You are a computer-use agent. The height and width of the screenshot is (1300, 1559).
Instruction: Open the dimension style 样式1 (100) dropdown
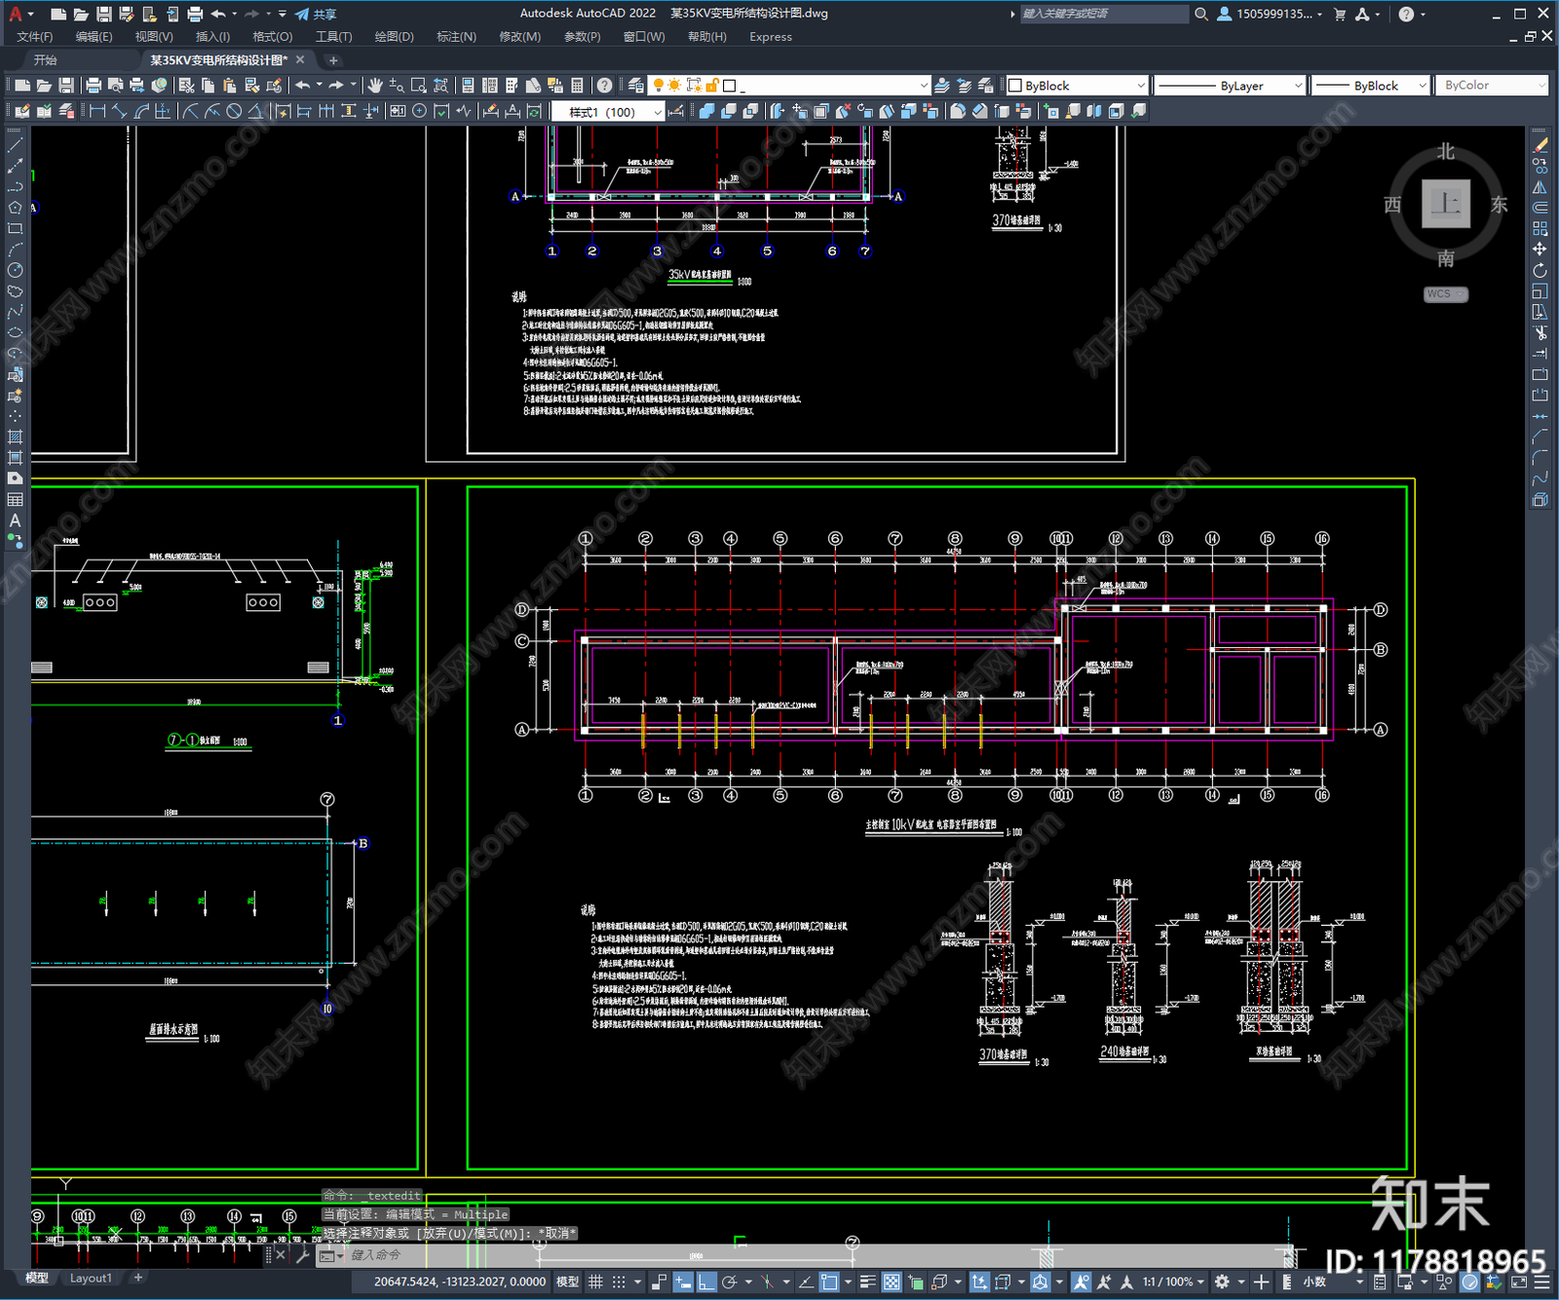click(x=608, y=112)
